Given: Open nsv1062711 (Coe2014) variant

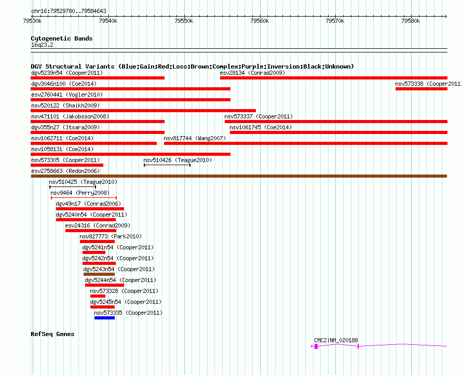Looking at the screenshot, I should (62, 138).
